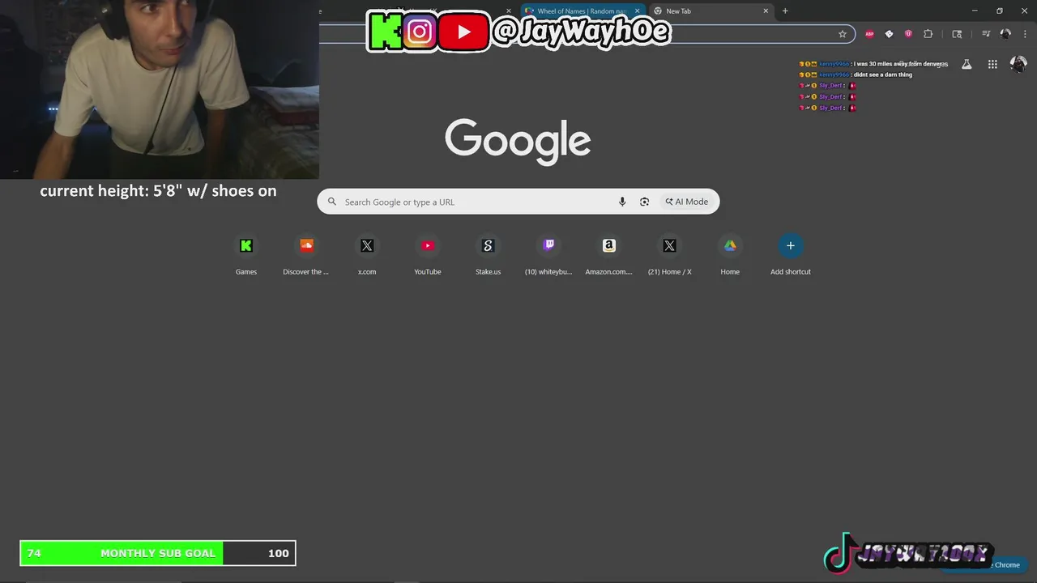The image size is (1037, 583).
Task: Bookmark this page with the star icon
Action: point(843,34)
